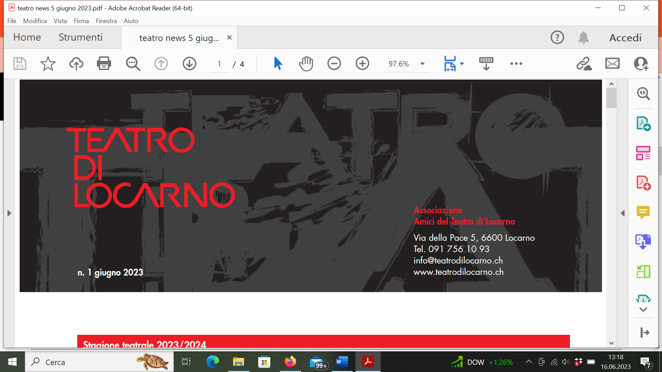Go to the next page
The height and width of the screenshot is (372, 662).
189,64
